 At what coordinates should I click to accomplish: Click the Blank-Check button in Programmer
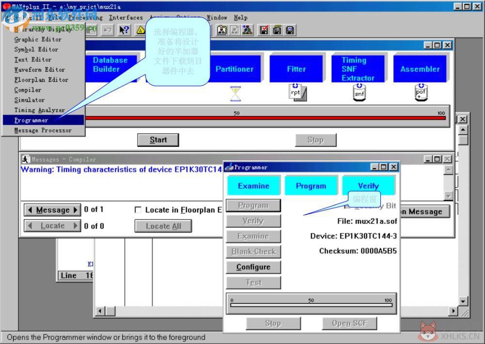(253, 251)
